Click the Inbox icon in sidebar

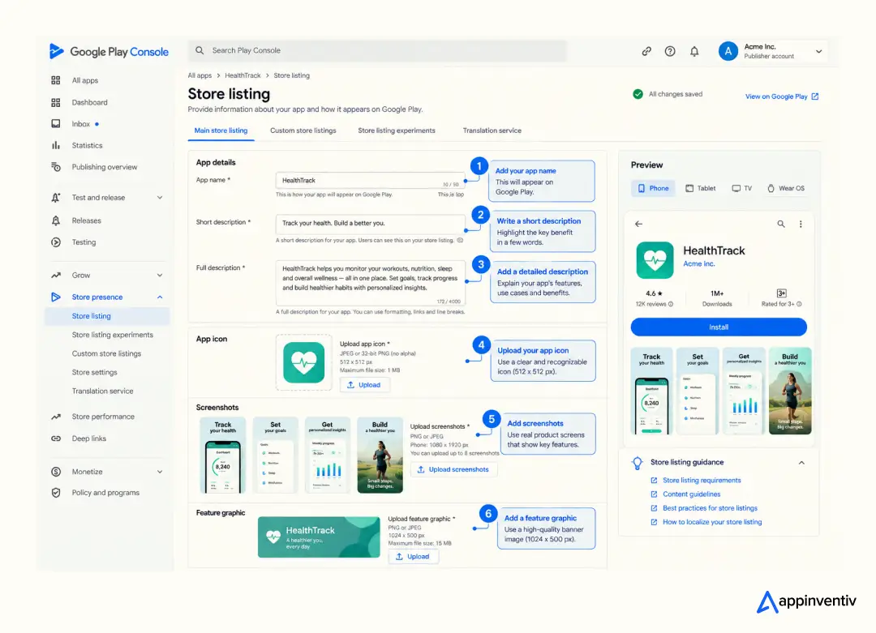point(56,124)
